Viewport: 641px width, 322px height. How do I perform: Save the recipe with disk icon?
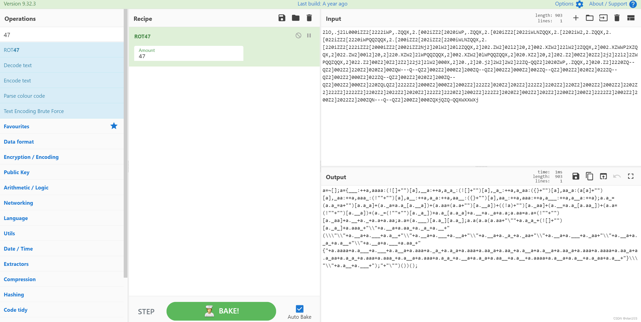coord(282,18)
